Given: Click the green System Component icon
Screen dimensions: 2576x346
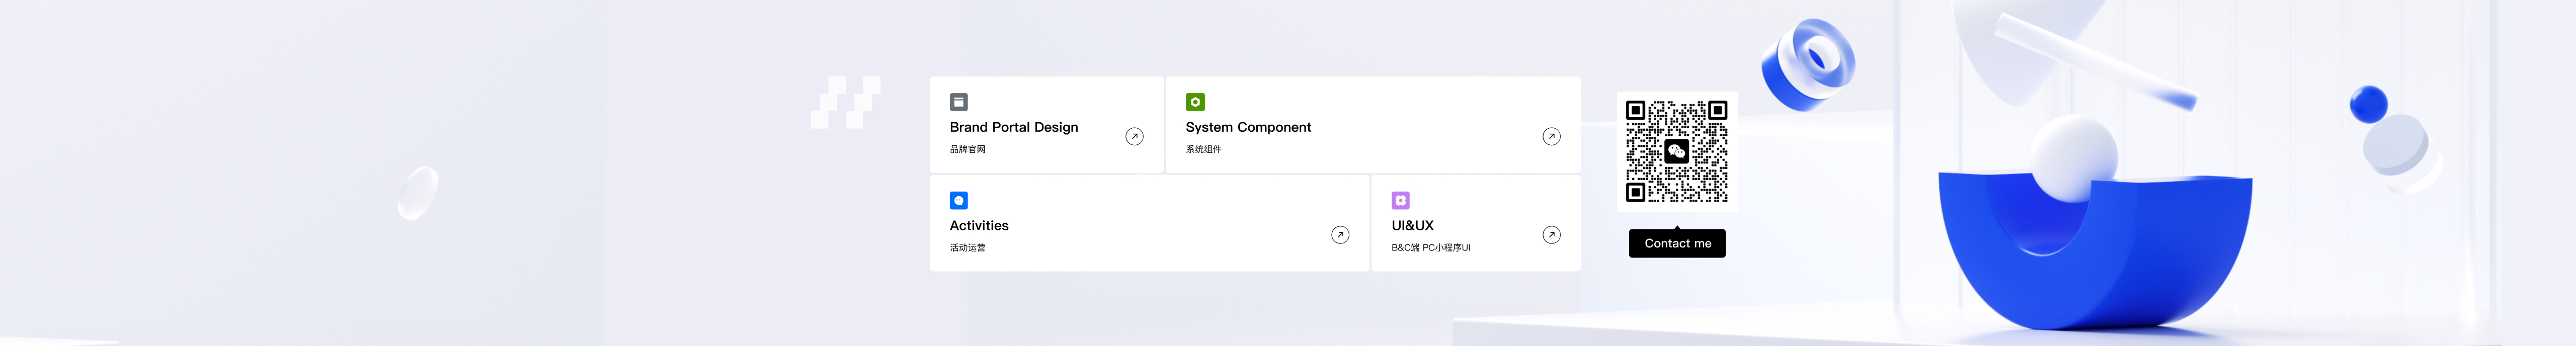Looking at the screenshot, I should pos(1194,102).
